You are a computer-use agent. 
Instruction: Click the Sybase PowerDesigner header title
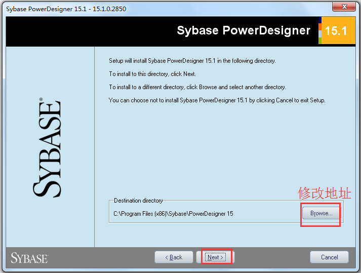click(243, 30)
